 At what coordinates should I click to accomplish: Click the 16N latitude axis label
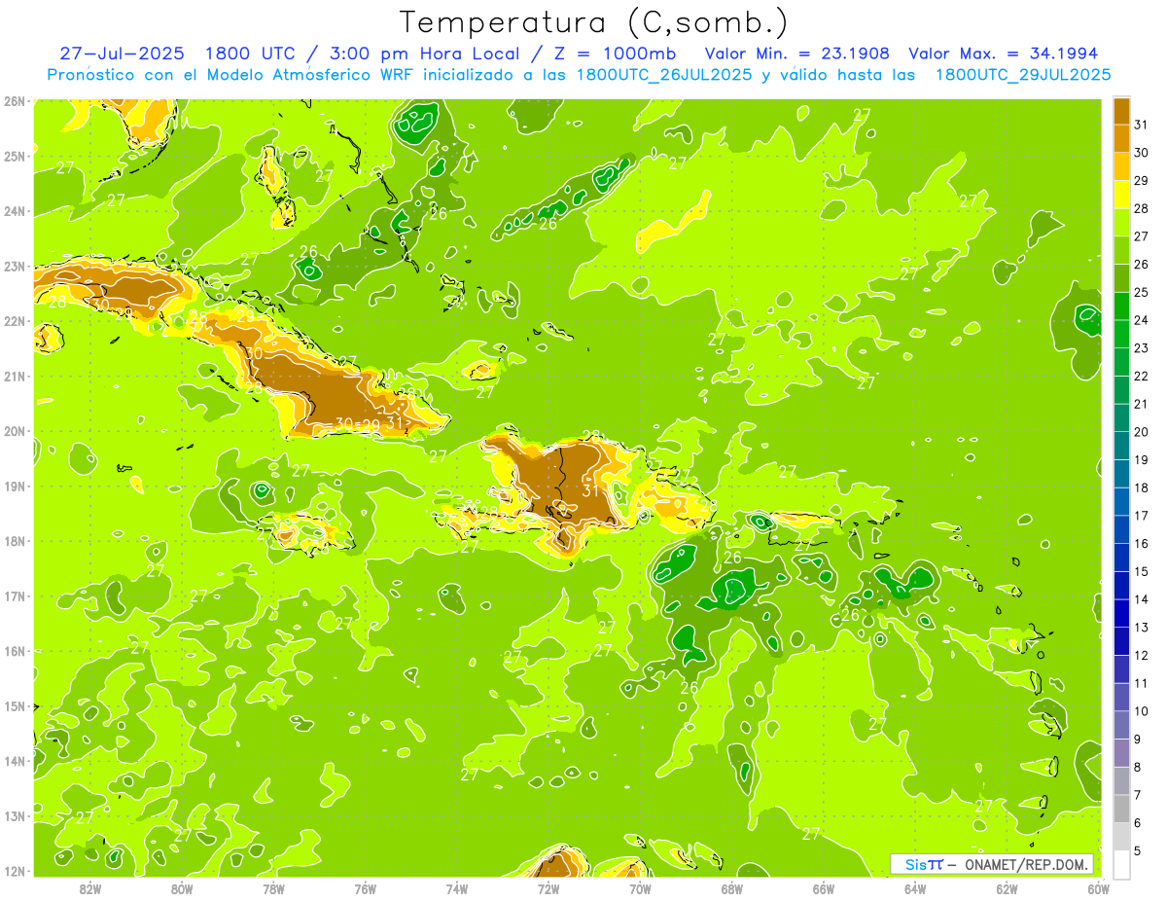15,651
